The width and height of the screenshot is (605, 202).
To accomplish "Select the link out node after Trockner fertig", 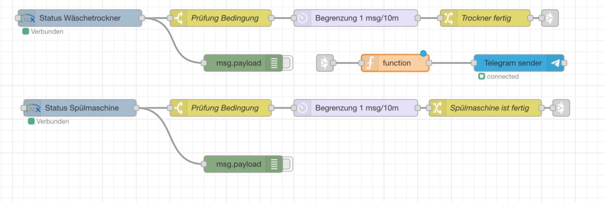I will click(x=550, y=18).
